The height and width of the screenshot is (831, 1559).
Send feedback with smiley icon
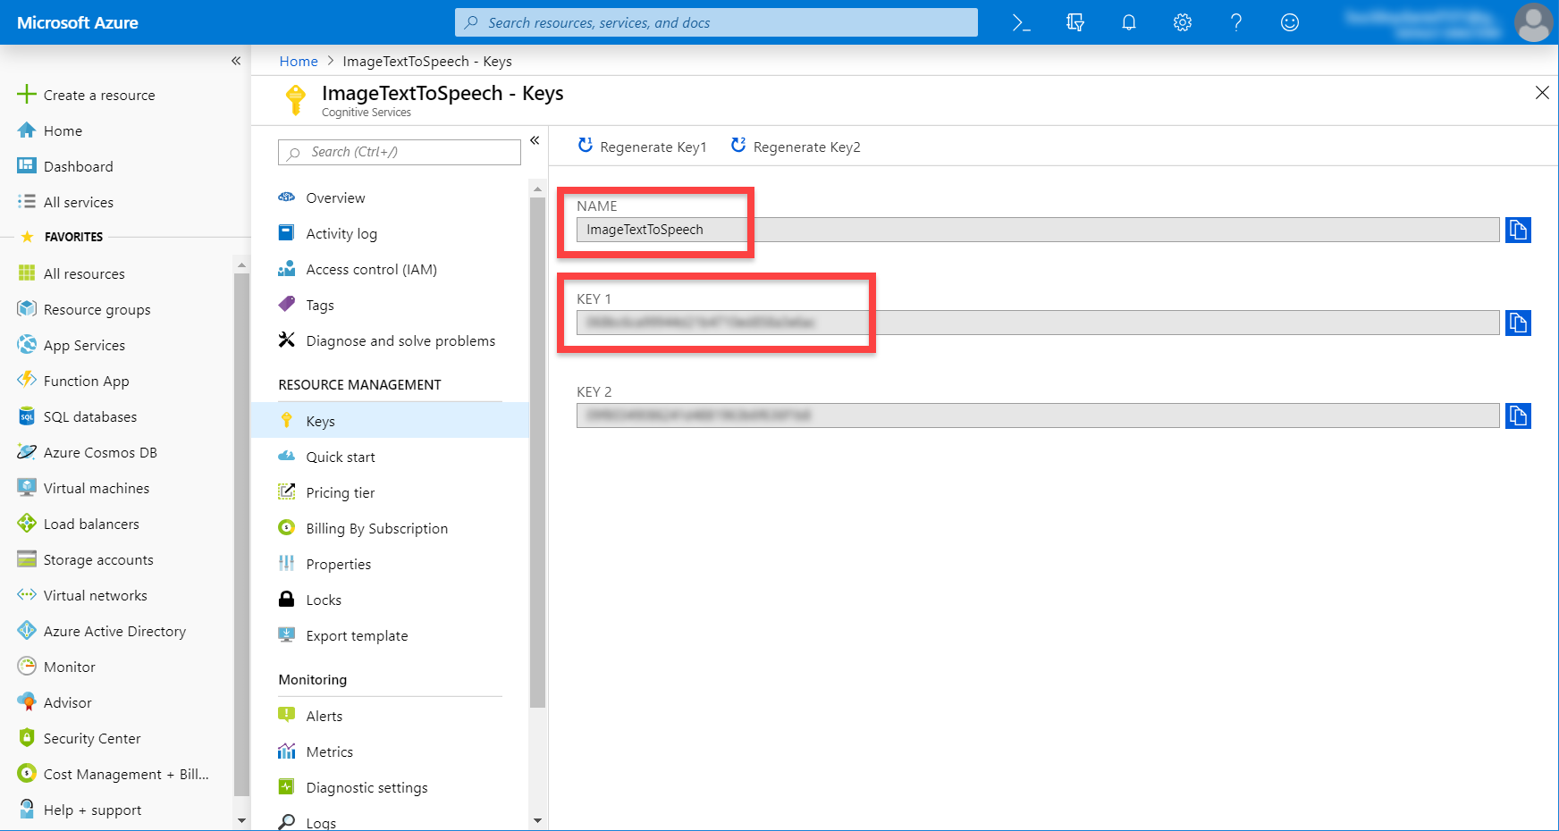[1290, 22]
